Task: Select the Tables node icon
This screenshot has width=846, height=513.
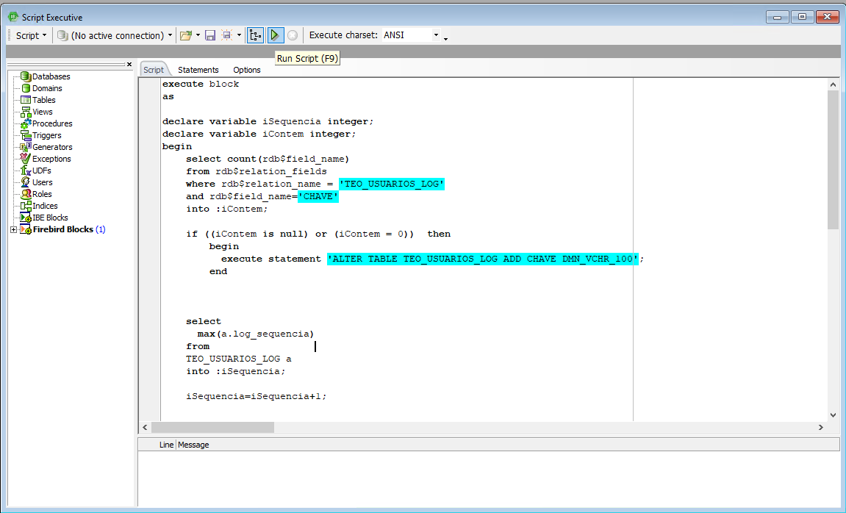Action: [x=26, y=100]
